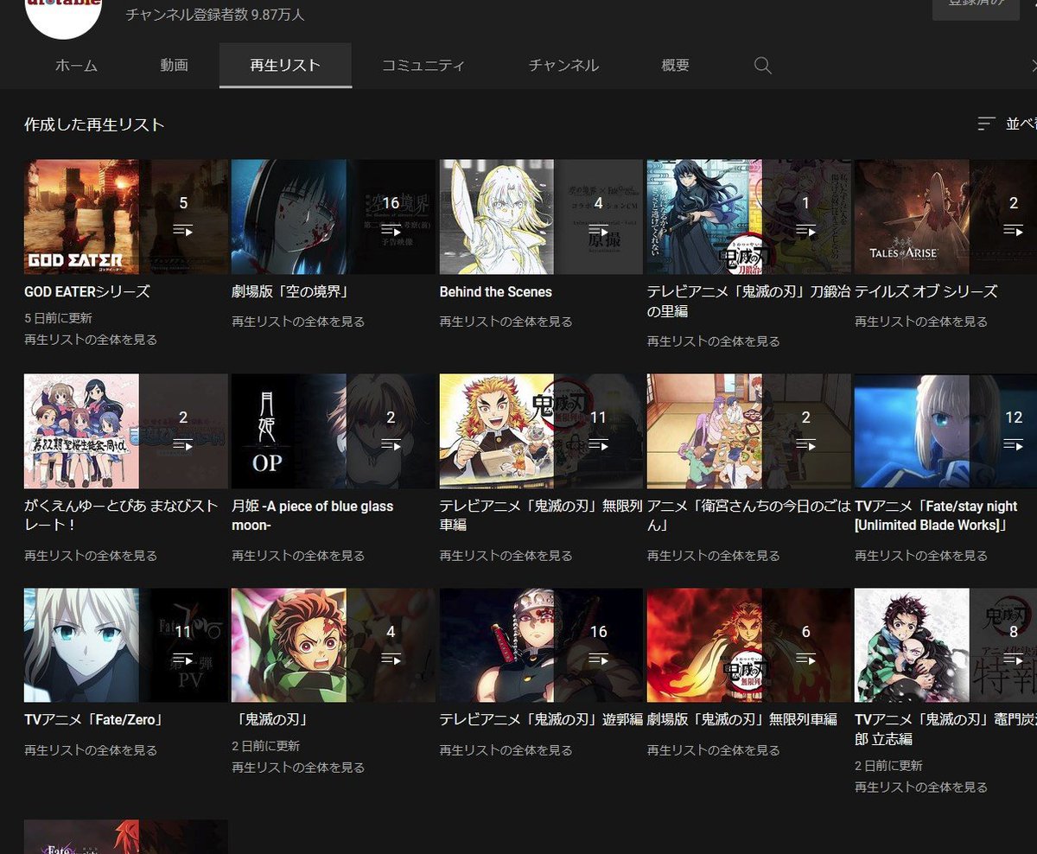Open the 作成した再生リスト heading dropdown
Screen dimensions: 1037x854
click(x=94, y=124)
